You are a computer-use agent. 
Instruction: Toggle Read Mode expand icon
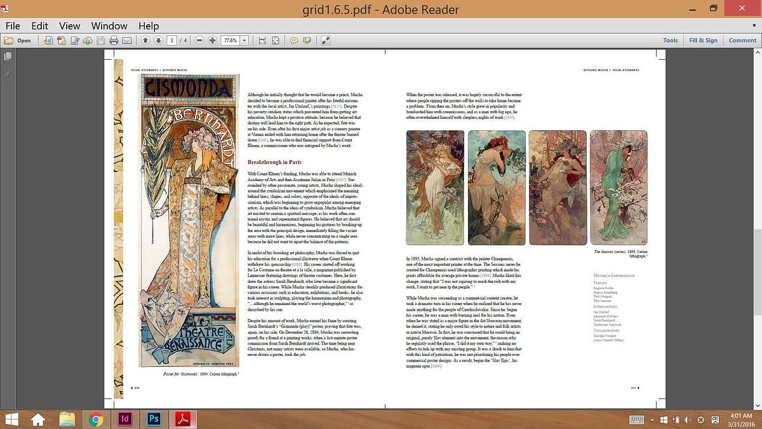pyautogui.click(x=326, y=40)
